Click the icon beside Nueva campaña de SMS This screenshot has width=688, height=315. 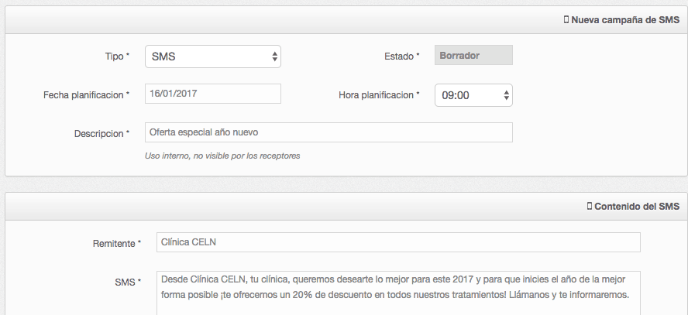[566, 19]
